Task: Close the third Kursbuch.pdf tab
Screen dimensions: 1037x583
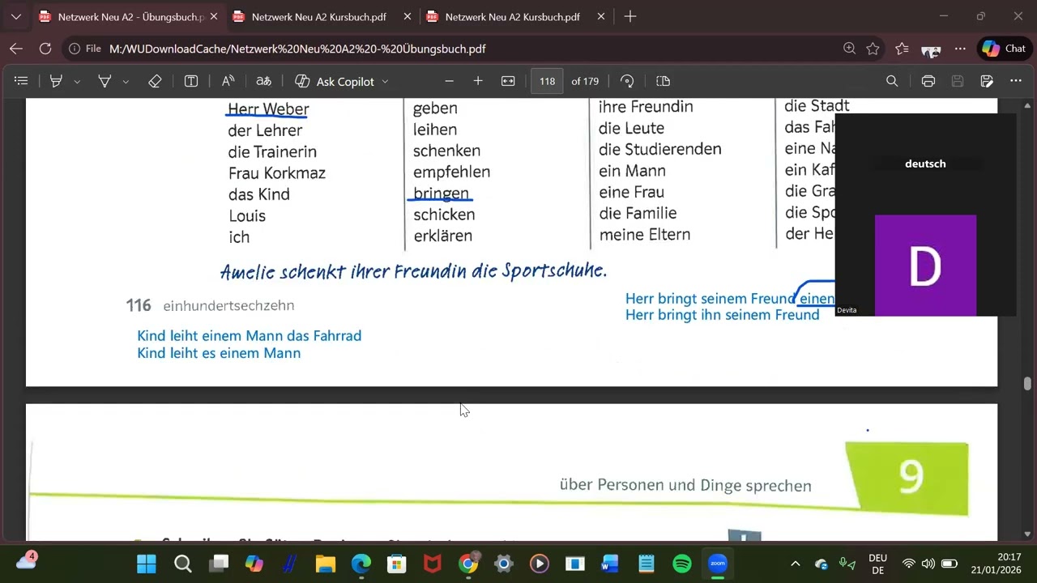Action: 600,16
